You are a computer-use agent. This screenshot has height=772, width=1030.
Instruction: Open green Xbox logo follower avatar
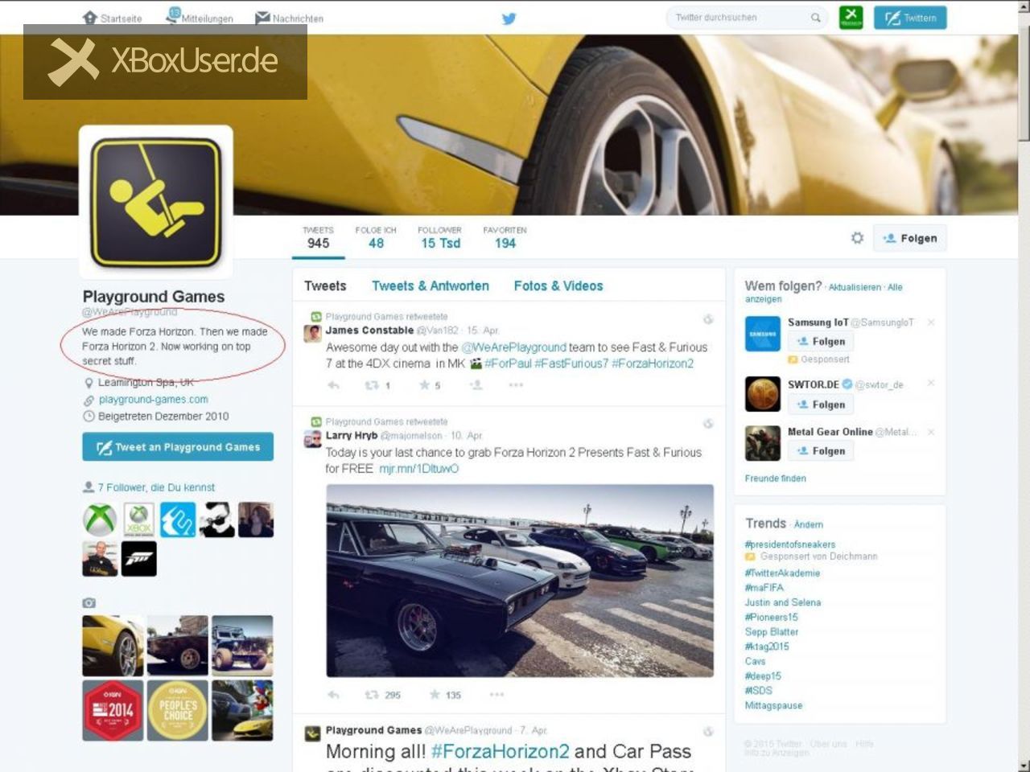click(x=100, y=519)
